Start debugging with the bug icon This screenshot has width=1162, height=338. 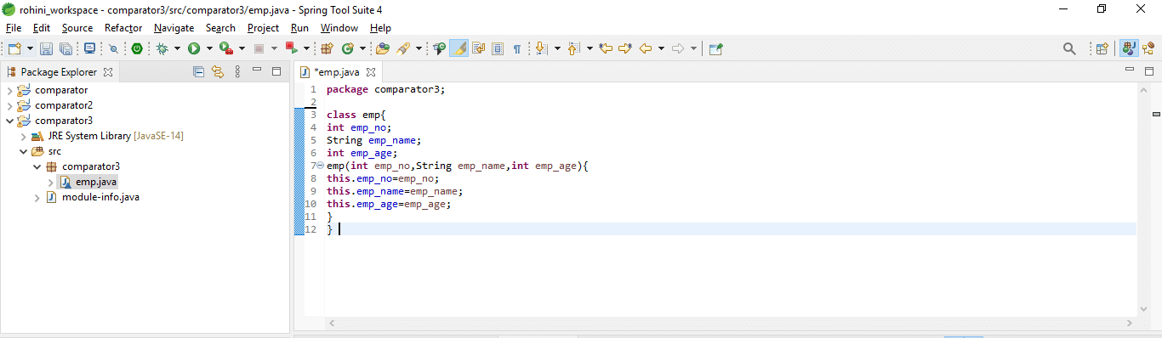162,49
